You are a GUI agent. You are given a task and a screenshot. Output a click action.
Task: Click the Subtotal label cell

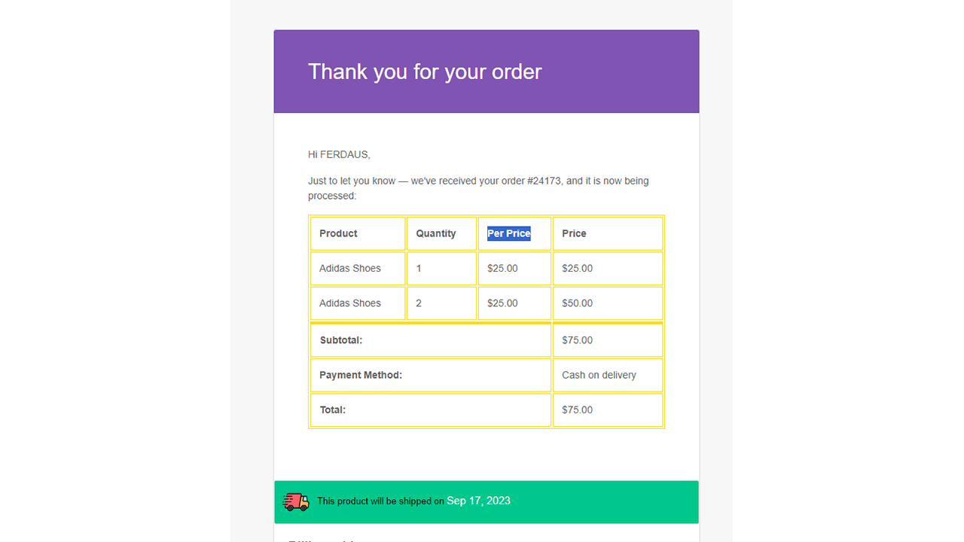tap(341, 340)
